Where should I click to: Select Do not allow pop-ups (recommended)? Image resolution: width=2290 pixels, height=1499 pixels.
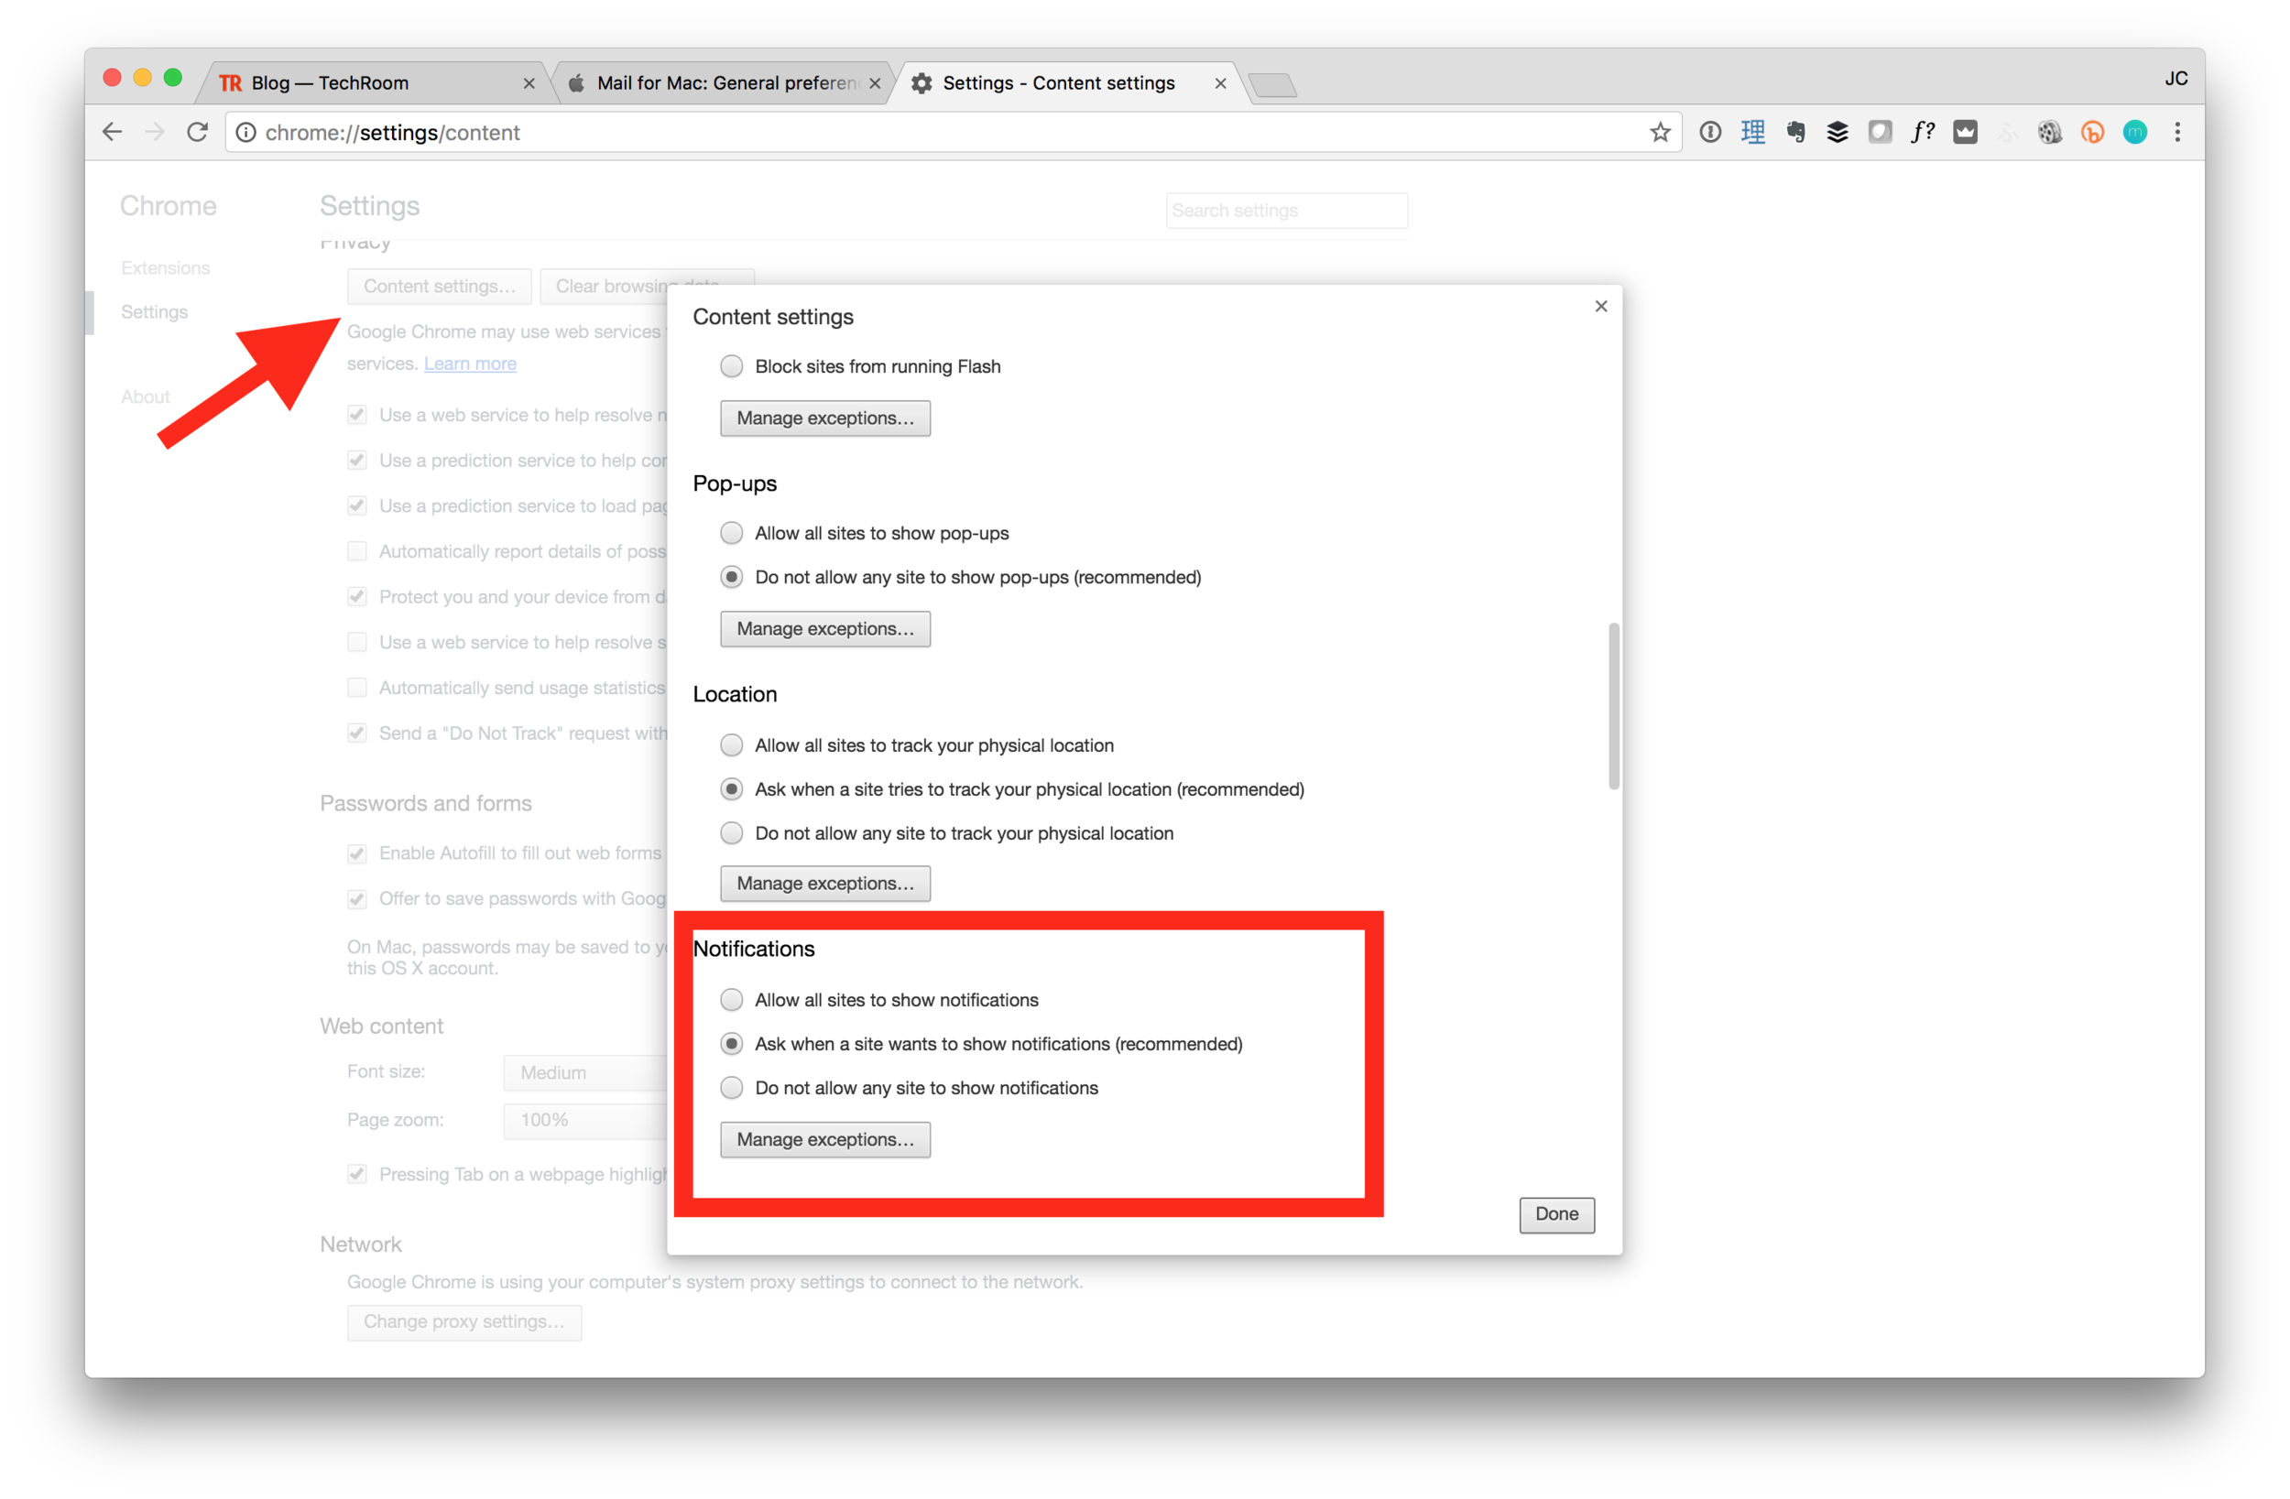(731, 577)
